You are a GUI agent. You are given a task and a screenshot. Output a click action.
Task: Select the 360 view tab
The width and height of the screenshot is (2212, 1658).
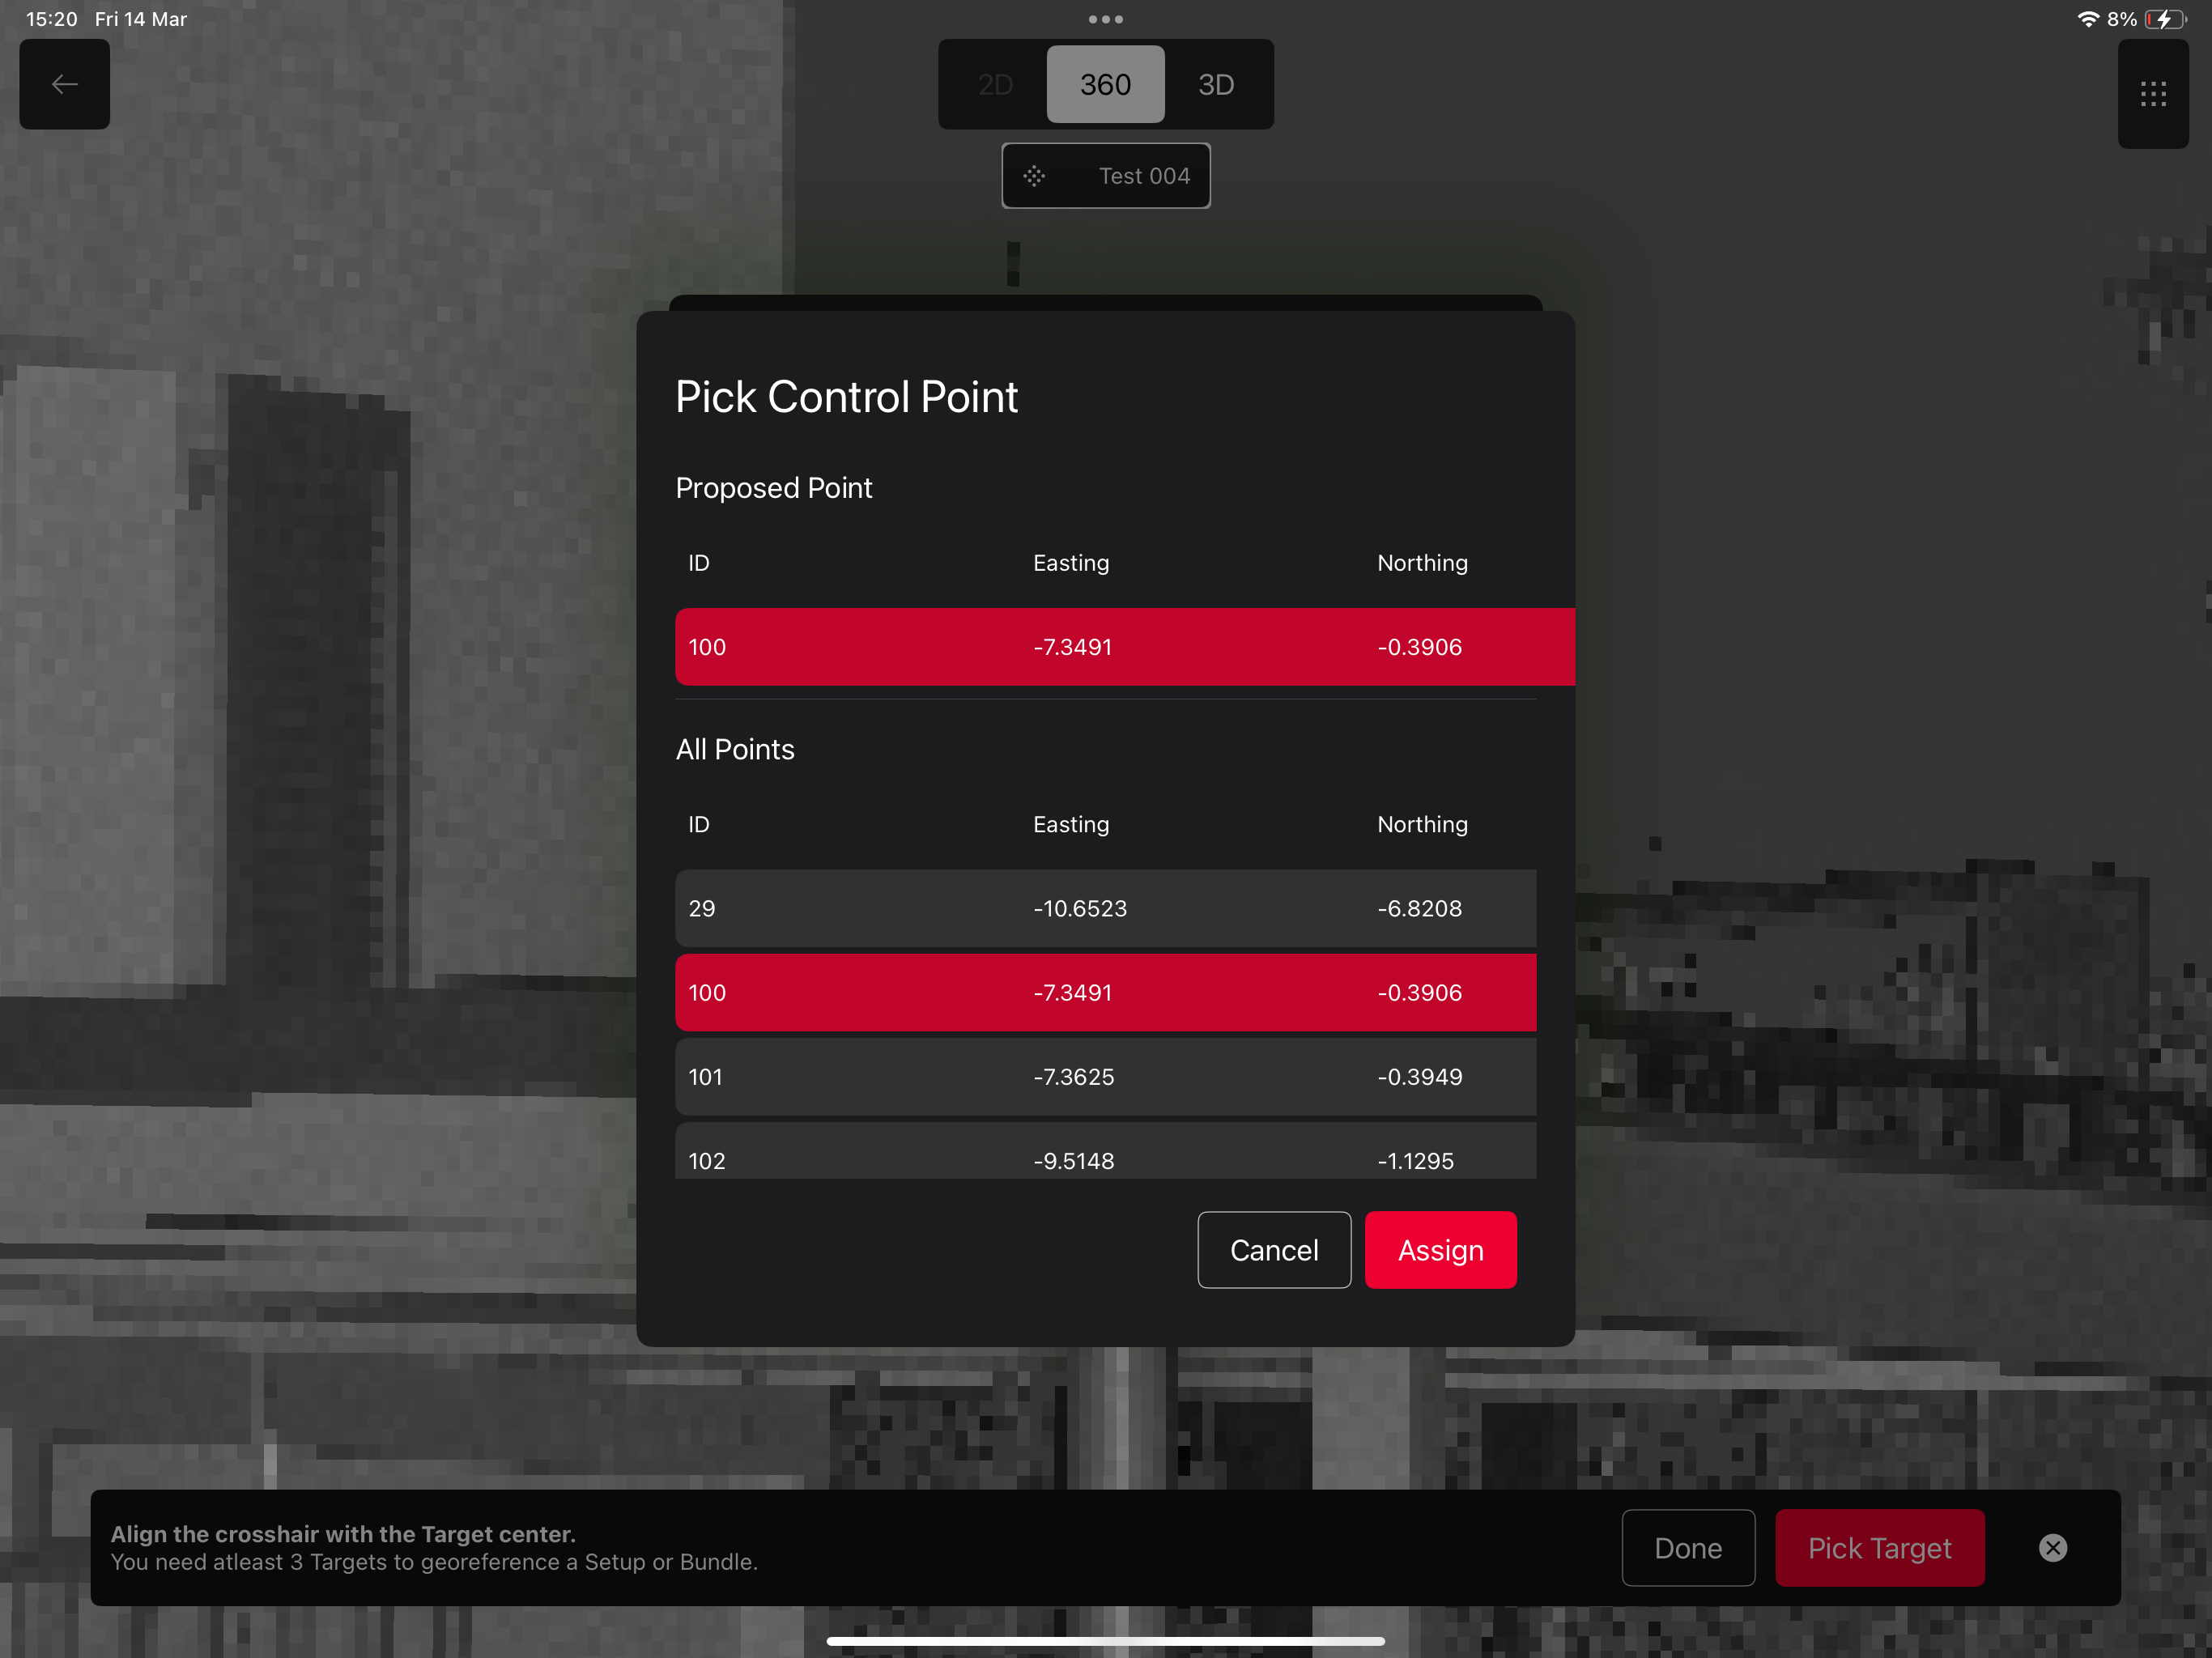(1105, 85)
